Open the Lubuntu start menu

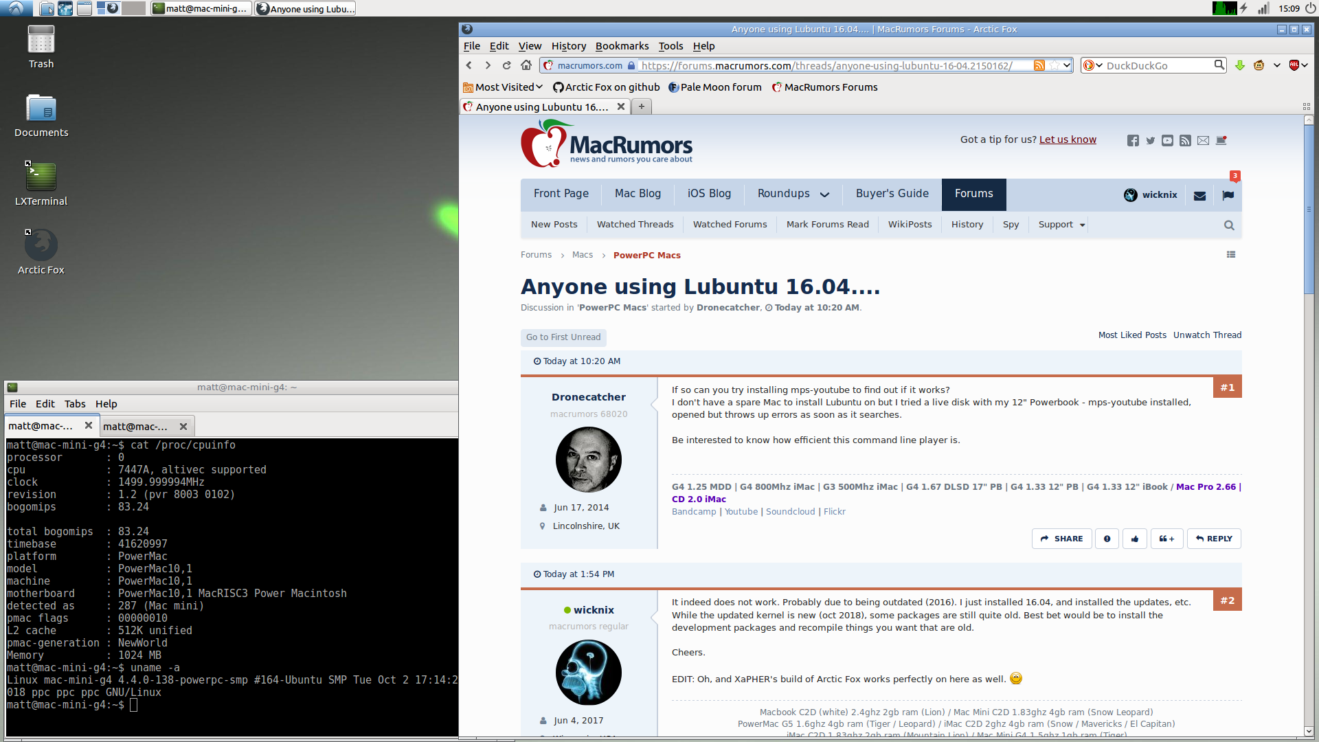point(16,8)
